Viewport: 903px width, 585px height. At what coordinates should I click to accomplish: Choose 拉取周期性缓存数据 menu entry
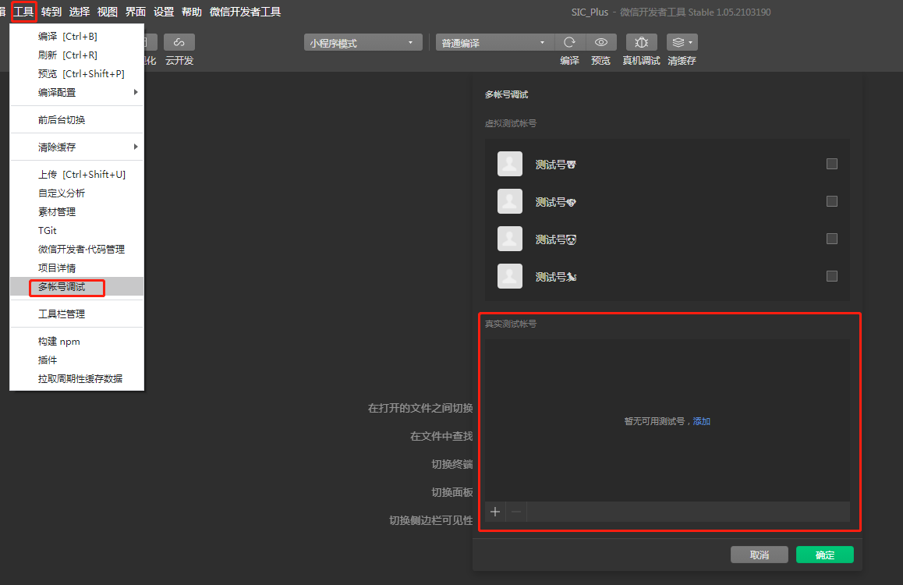77,379
